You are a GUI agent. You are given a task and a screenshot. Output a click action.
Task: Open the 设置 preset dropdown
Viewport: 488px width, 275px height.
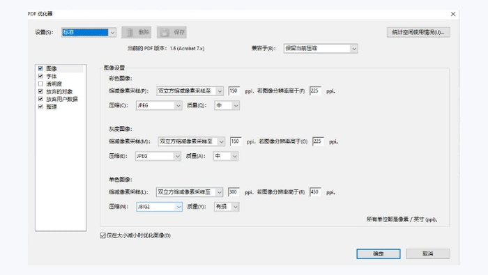[89, 32]
